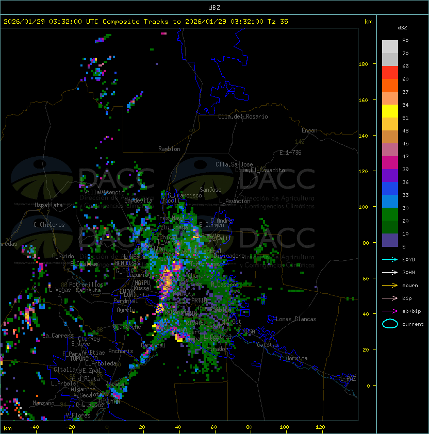Screen dimensions: 429x434
Task: Click the Mirador map label
Action: click(x=218, y=349)
